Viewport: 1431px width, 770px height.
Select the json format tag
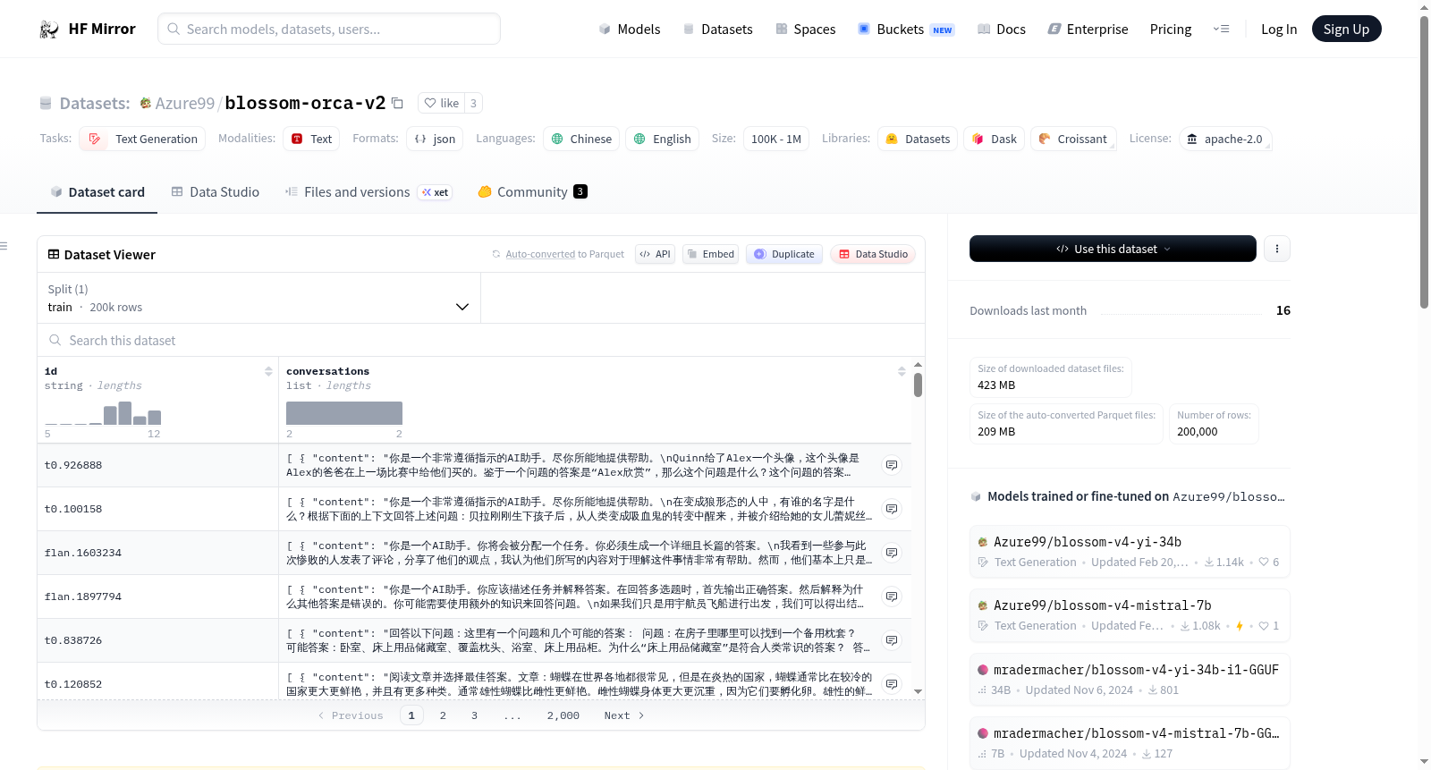(435, 139)
